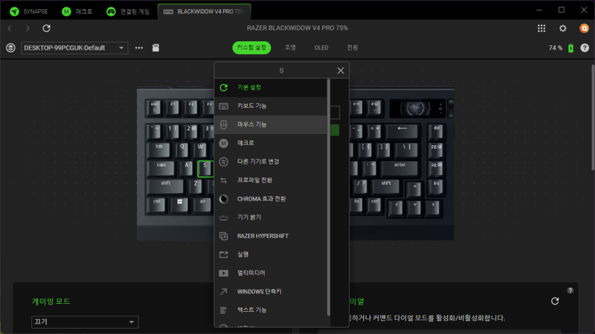
Task: Choose RAZER HYPERSHIFT option
Action: pos(270,236)
